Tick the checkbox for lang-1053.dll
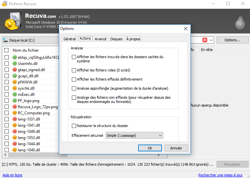 tap(7, 137)
